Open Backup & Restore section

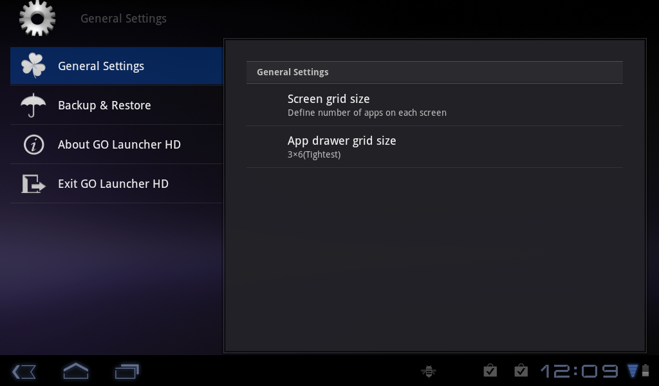(x=116, y=105)
